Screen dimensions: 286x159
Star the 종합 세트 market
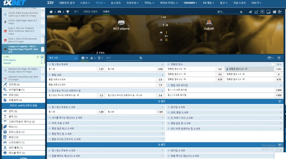[50, 75]
